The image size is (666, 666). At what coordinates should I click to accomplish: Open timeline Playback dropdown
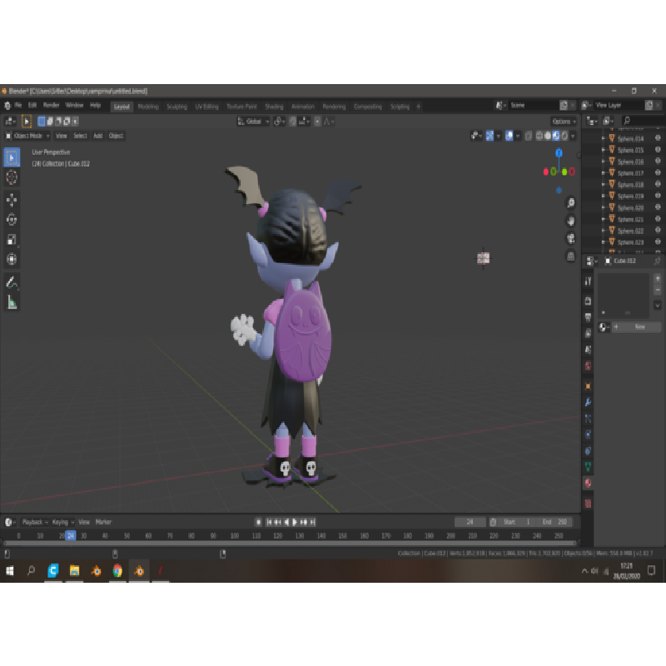tap(35, 522)
